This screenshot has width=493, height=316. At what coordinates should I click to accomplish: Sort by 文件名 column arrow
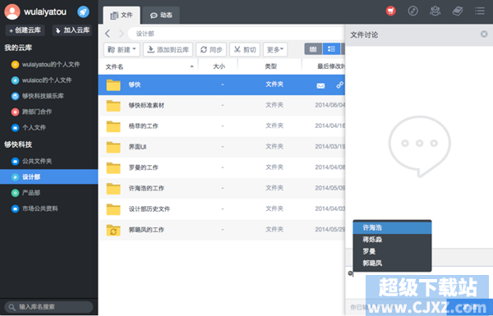point(191,66)
